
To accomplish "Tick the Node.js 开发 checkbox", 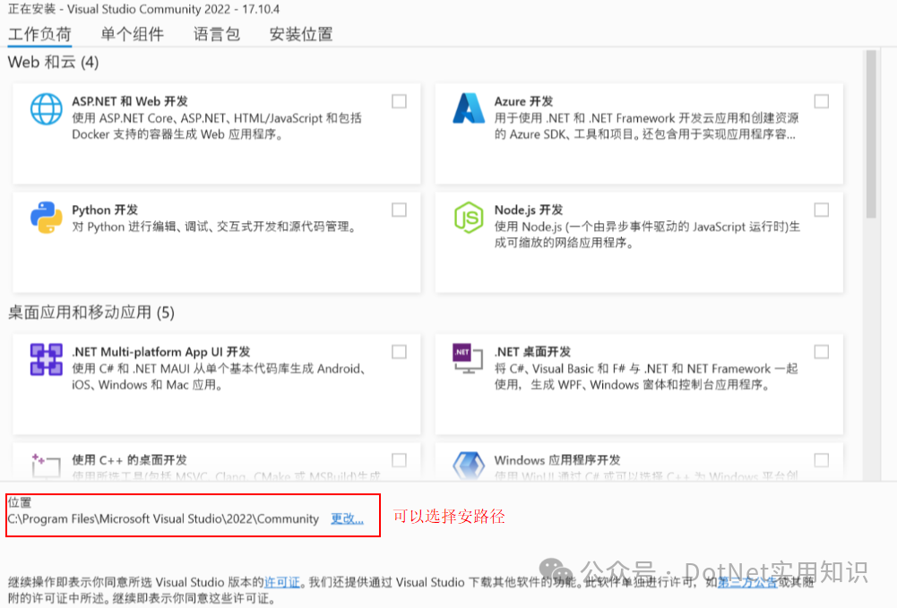I will click(x=822, y=210).
